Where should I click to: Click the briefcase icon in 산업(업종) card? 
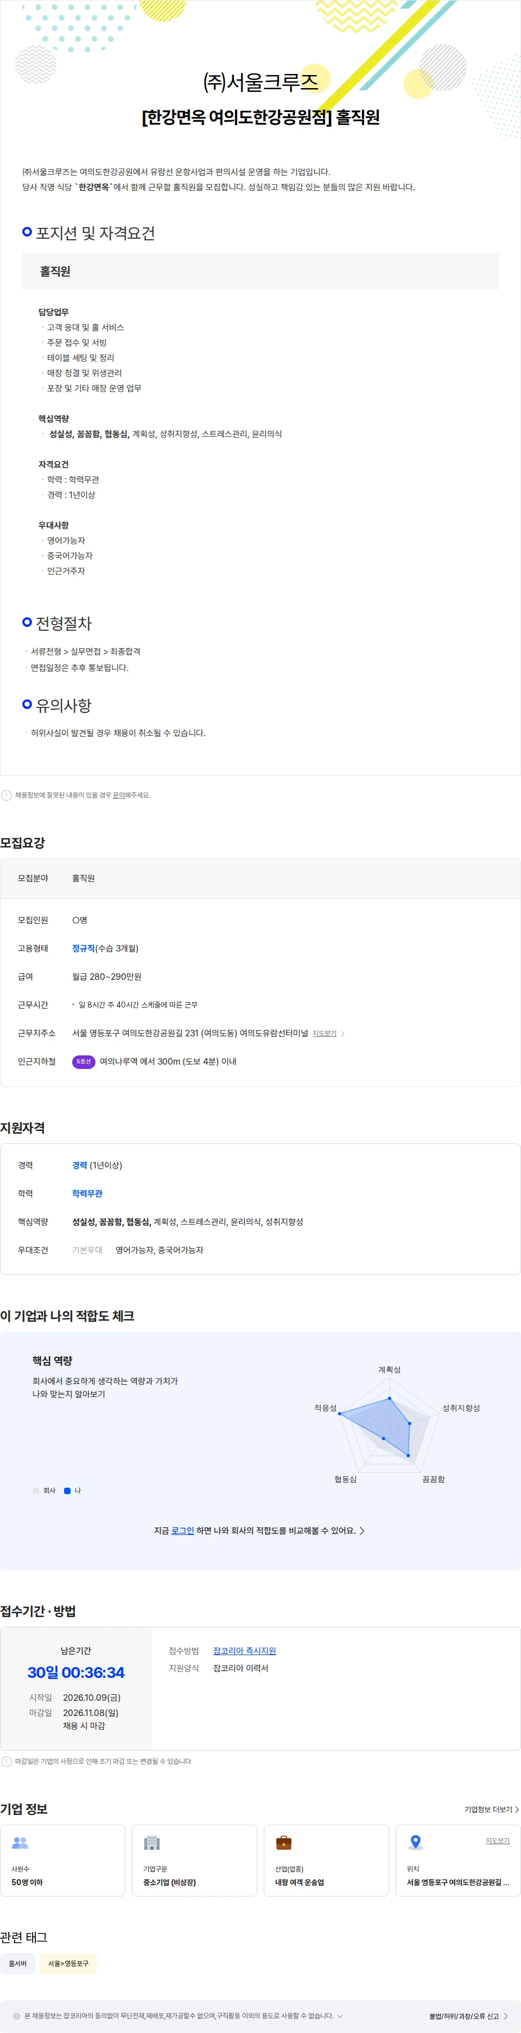pos(284,1842)
